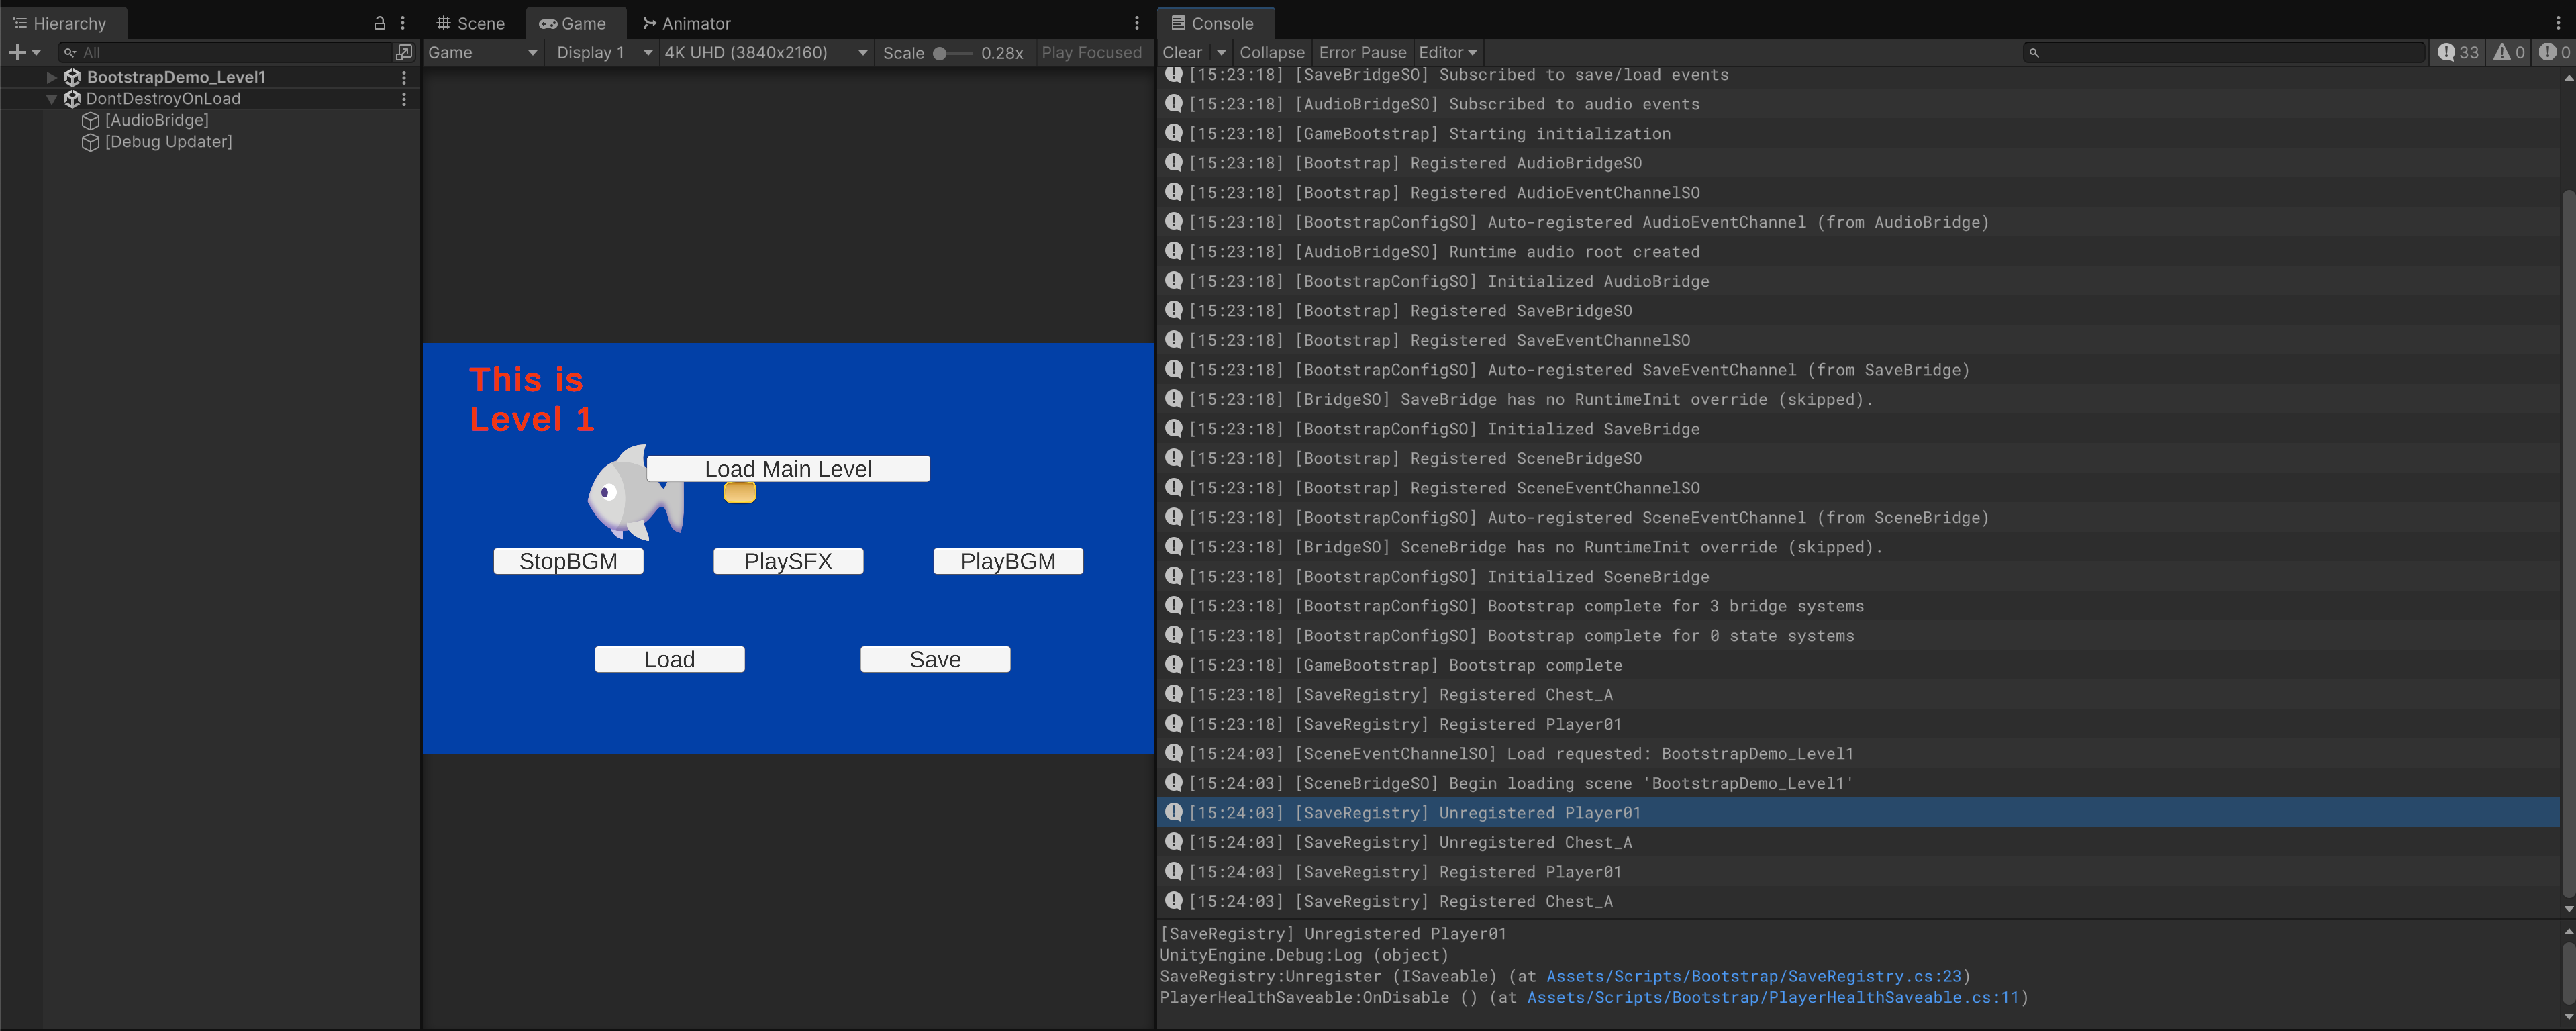Toggle warning messages filter in Console

pos(2509,52)
